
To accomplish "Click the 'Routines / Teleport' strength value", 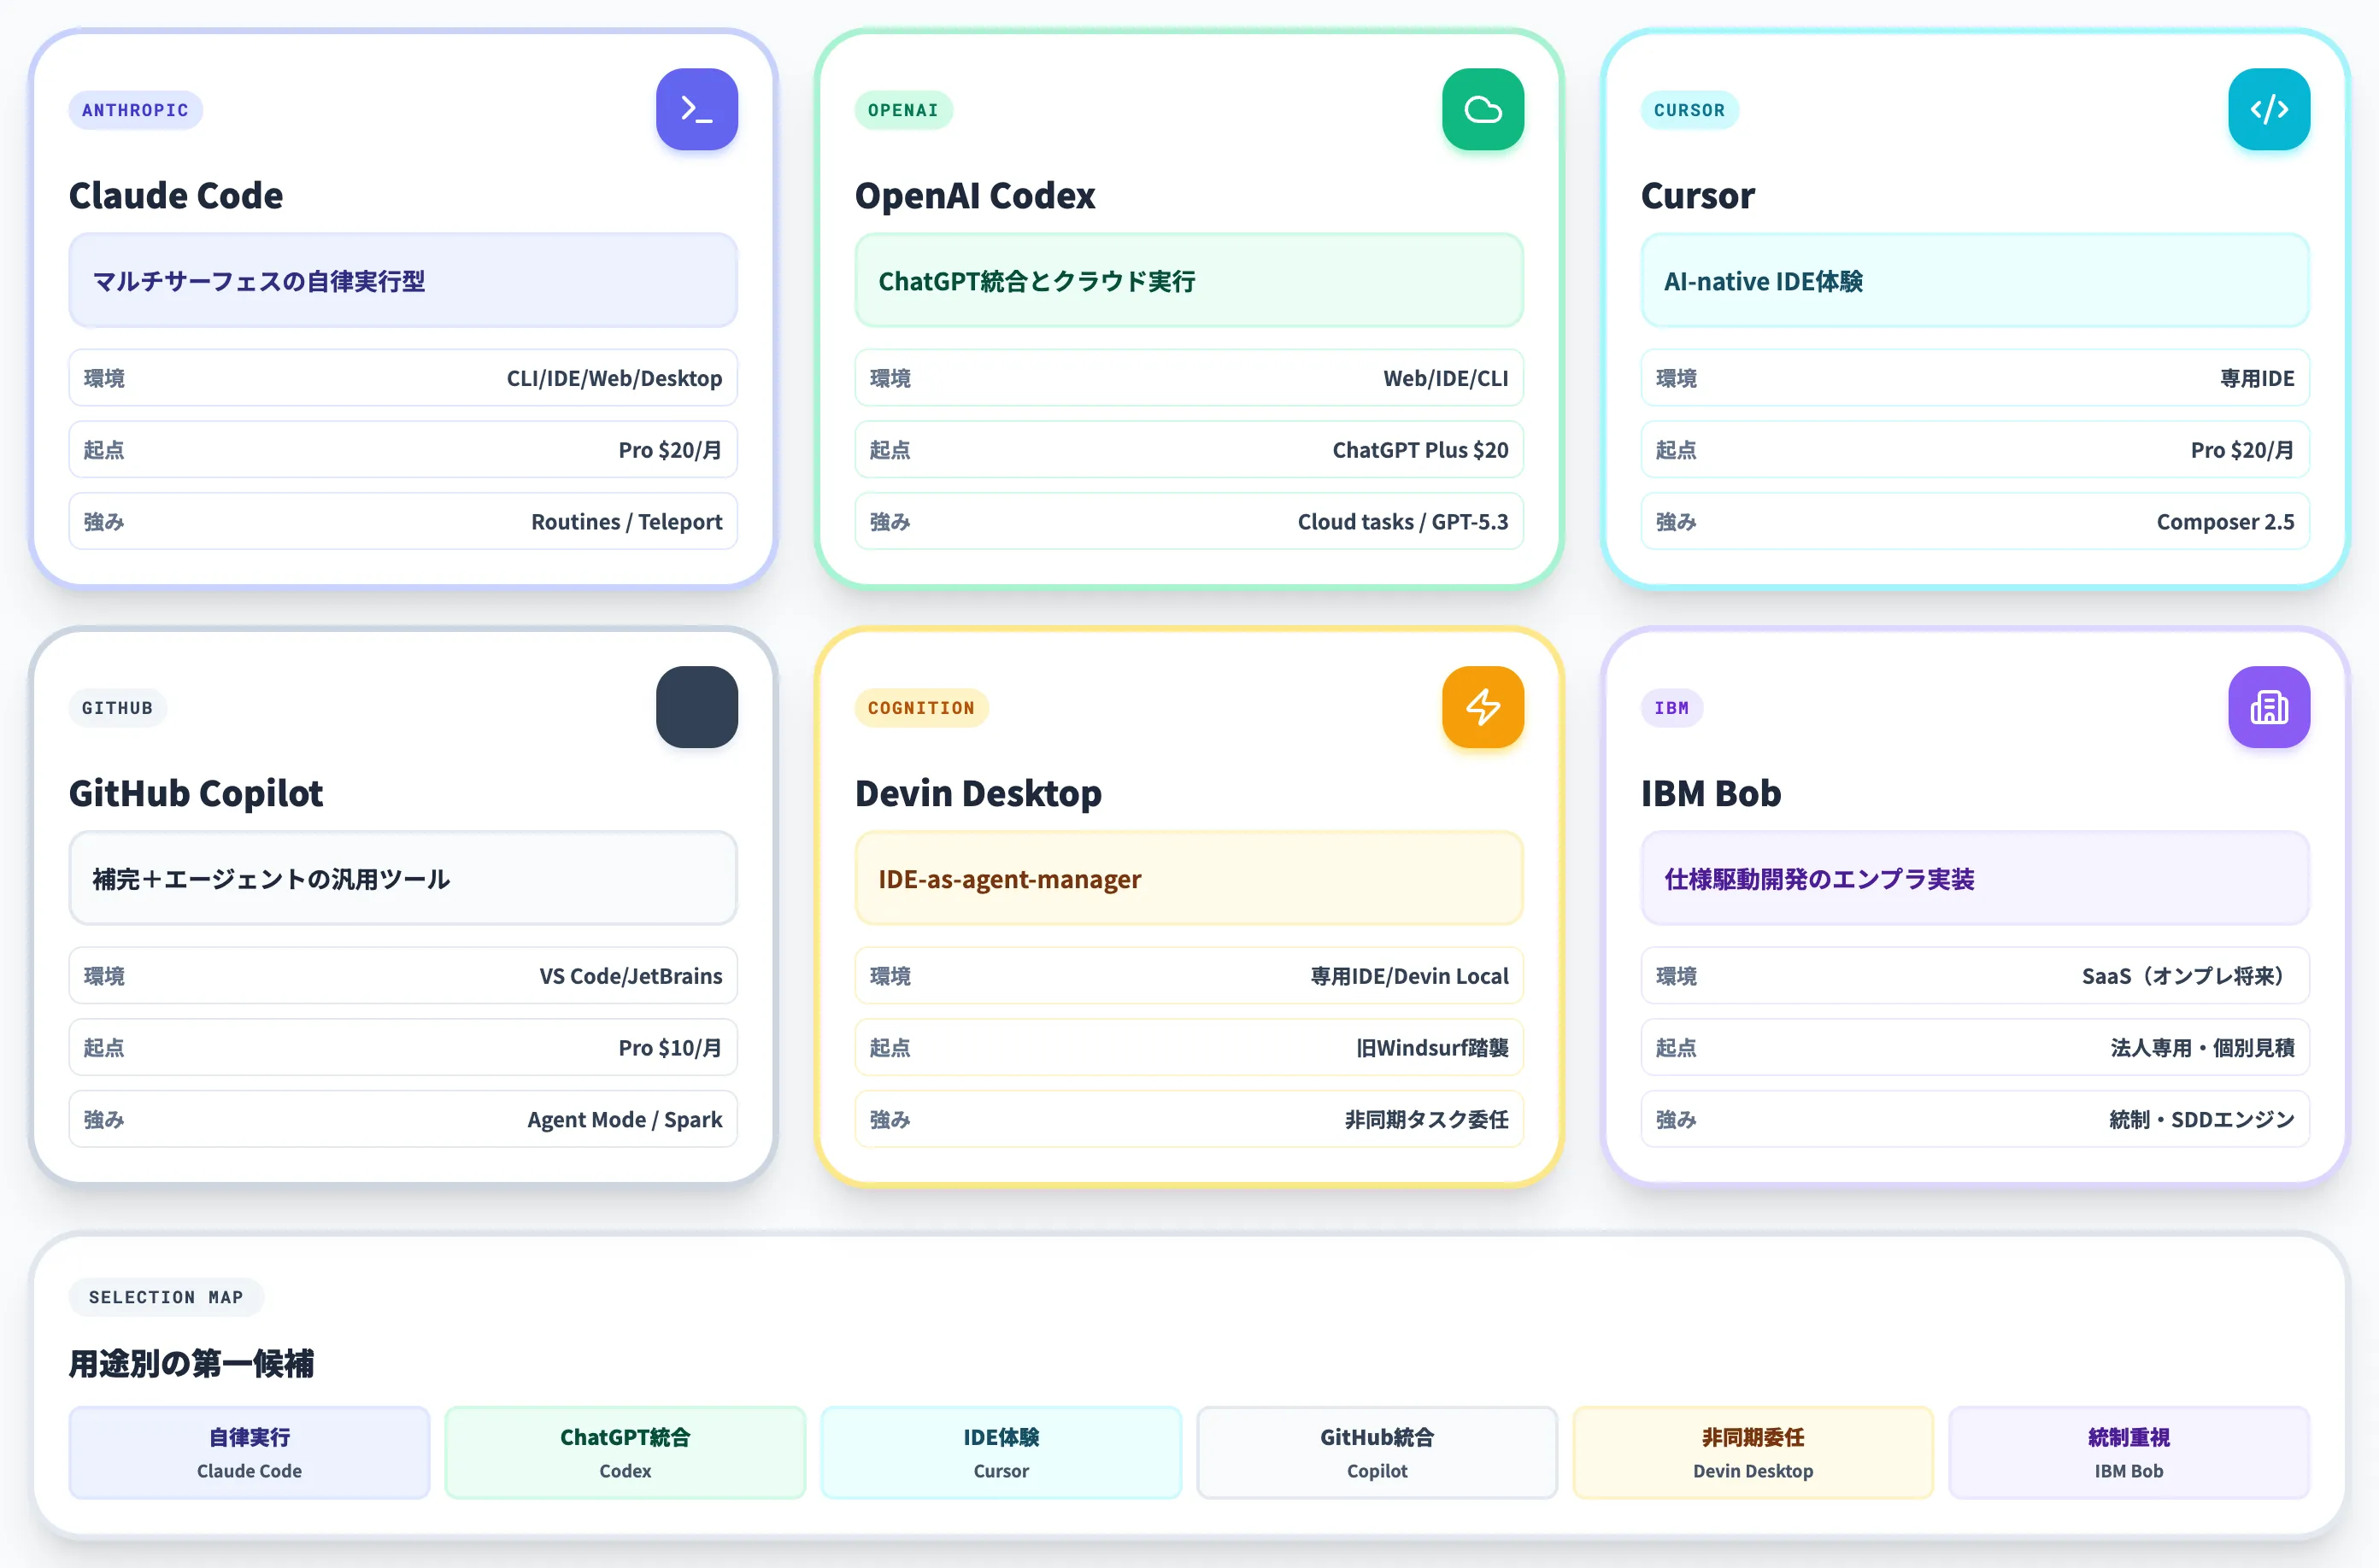I will tap(626, 522).
